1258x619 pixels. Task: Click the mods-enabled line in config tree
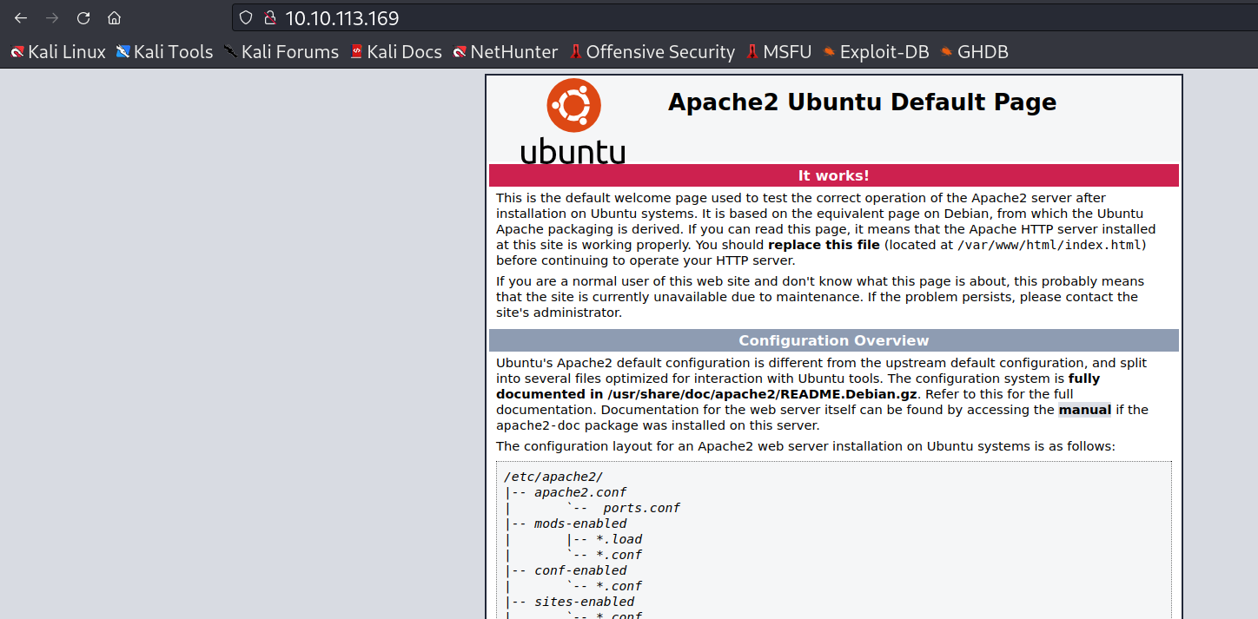(x=580, y=524)
